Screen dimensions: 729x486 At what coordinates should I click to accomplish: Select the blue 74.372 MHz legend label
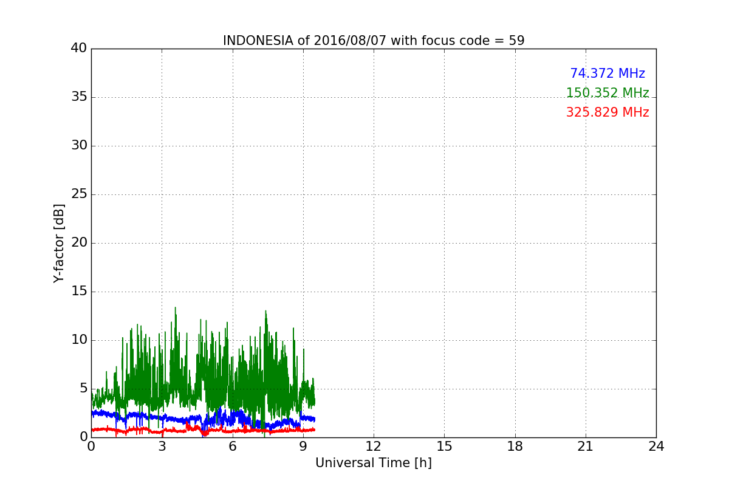(x=607, y=74)
